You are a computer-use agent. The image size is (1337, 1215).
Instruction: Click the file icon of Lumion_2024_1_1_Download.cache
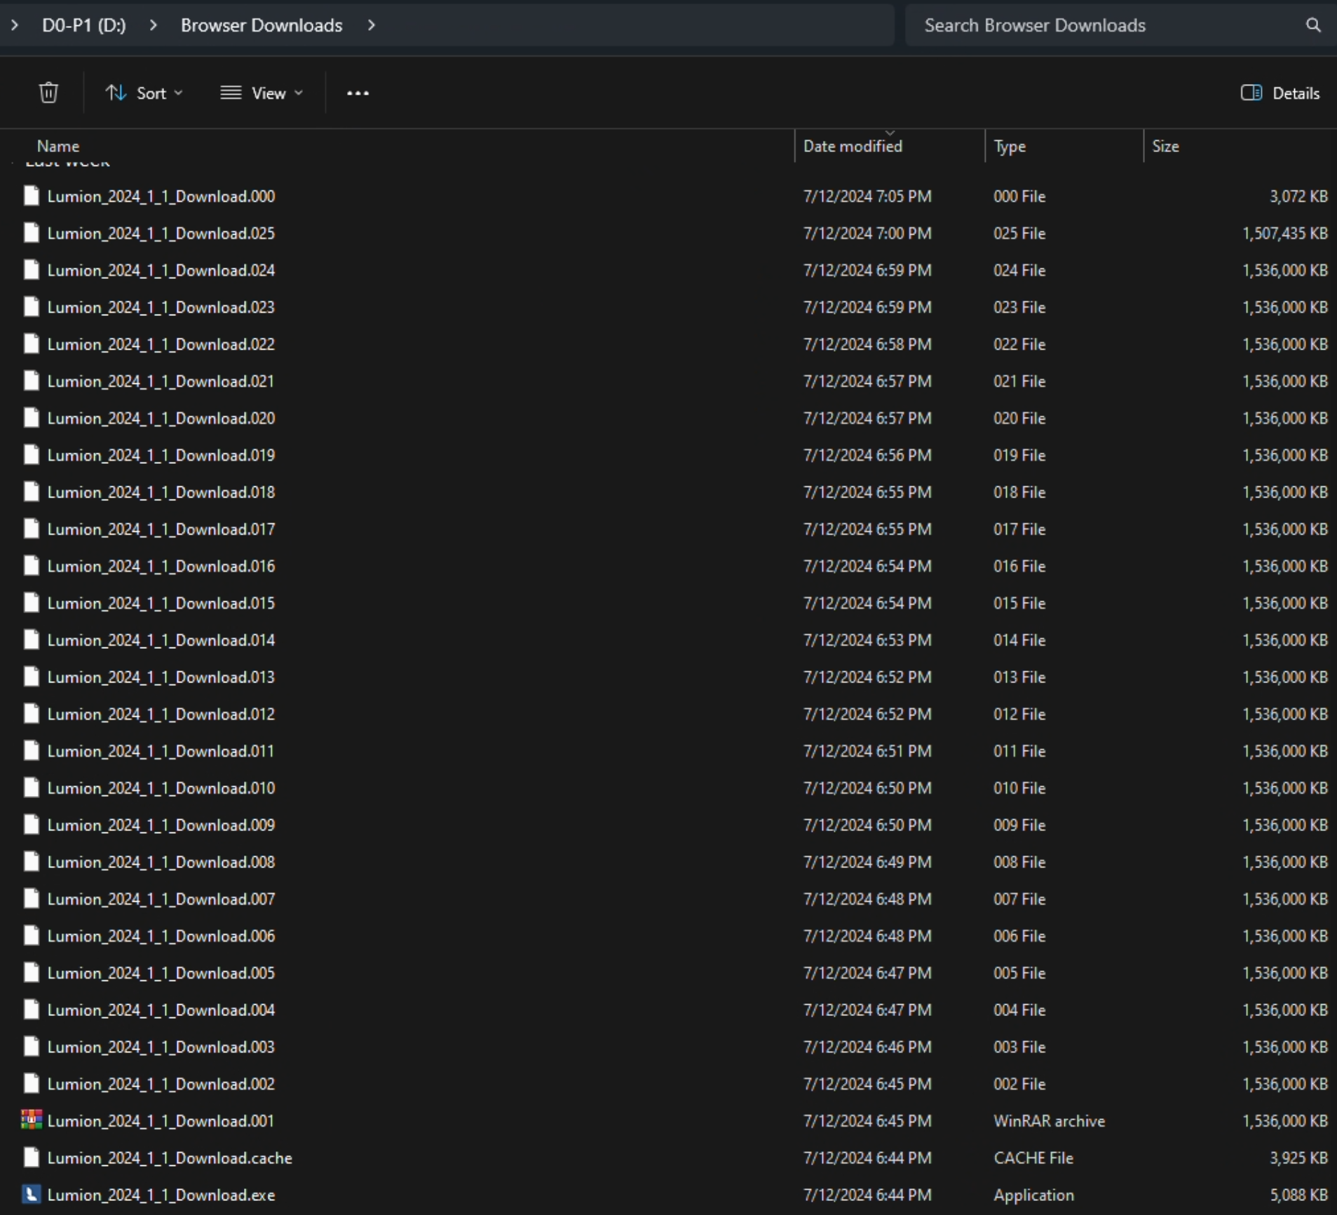pyautogui.click(x=31, y=1157)
